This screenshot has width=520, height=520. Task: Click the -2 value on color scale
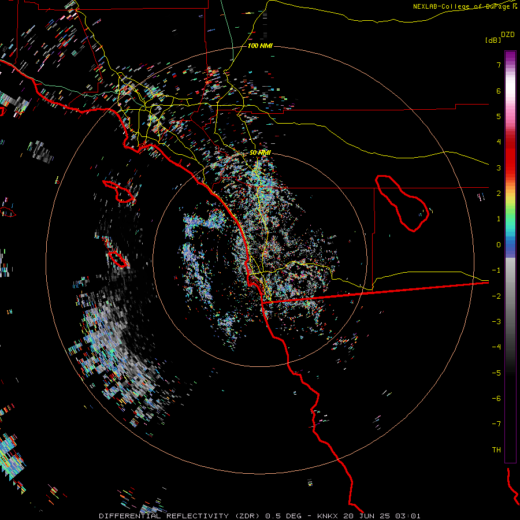[496, 296]
